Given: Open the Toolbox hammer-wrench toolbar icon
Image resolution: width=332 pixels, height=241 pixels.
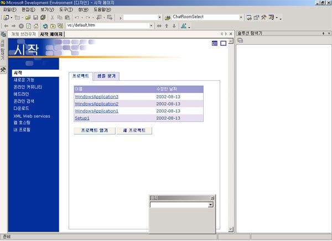Looking at the screenshot, I should (263, 18).
